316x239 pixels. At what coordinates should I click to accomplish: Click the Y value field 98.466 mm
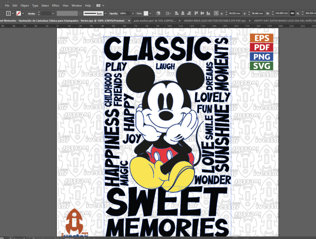coord(258,13)
